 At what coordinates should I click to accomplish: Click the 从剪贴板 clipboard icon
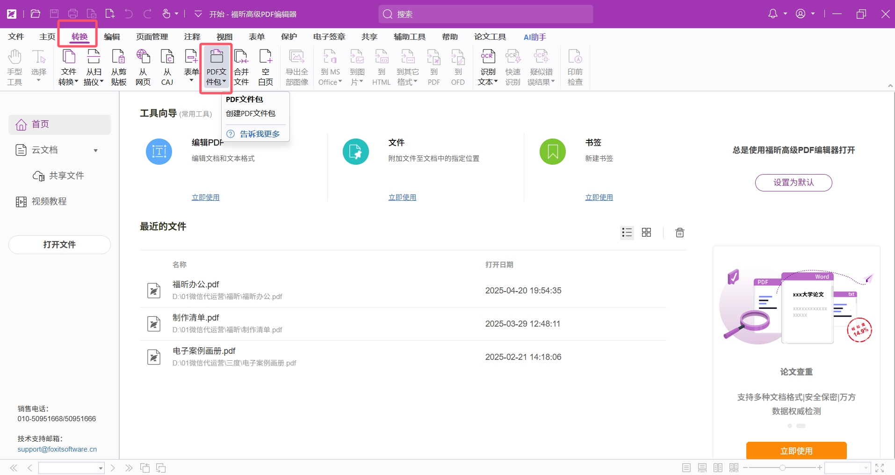point(118,67)
